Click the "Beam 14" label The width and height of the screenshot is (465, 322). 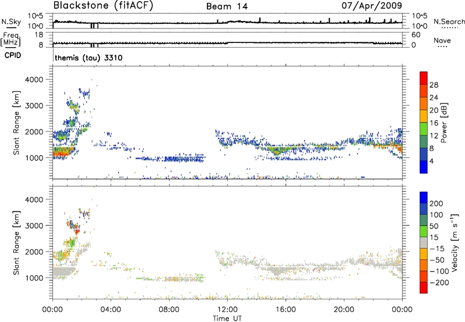(x=227, y=6)
